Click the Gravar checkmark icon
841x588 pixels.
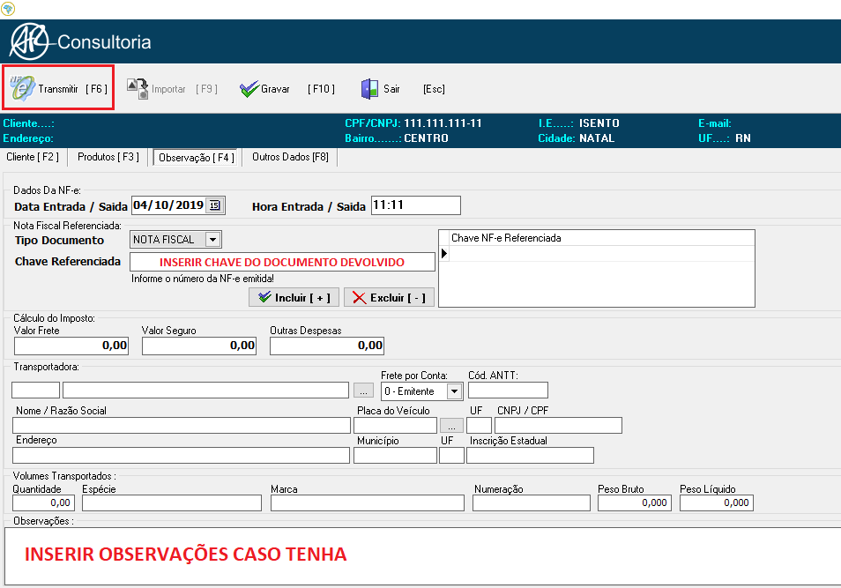249,89
